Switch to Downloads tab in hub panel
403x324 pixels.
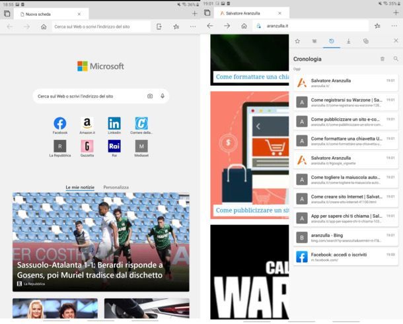349,41
